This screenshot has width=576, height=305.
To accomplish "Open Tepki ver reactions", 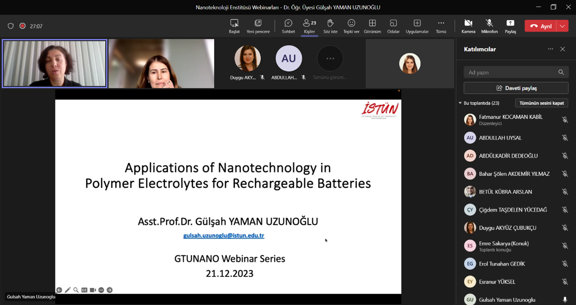I will pos(351,26).
